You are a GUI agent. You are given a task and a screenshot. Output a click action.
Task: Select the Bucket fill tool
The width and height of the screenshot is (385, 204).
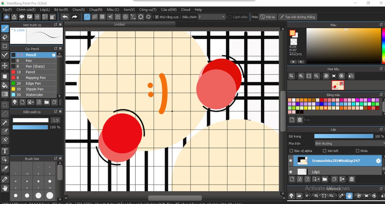tap(5, 85)
